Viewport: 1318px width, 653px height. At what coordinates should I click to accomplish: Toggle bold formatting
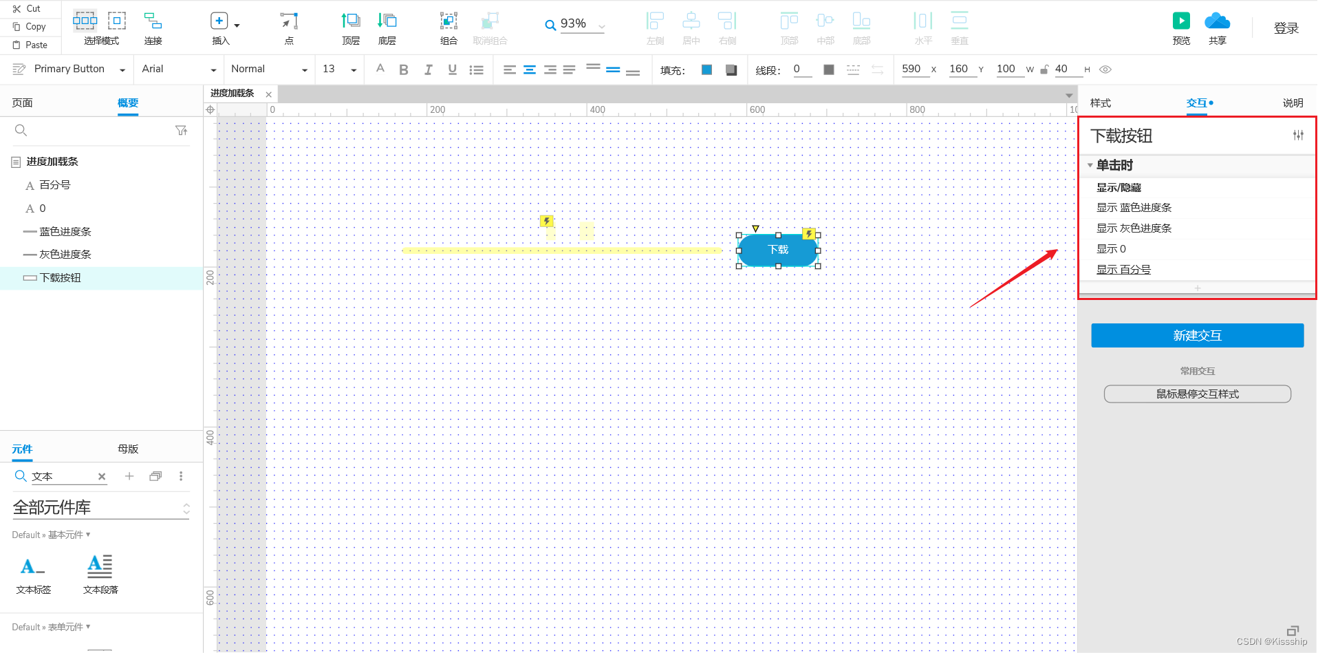(x=404, y=69)
